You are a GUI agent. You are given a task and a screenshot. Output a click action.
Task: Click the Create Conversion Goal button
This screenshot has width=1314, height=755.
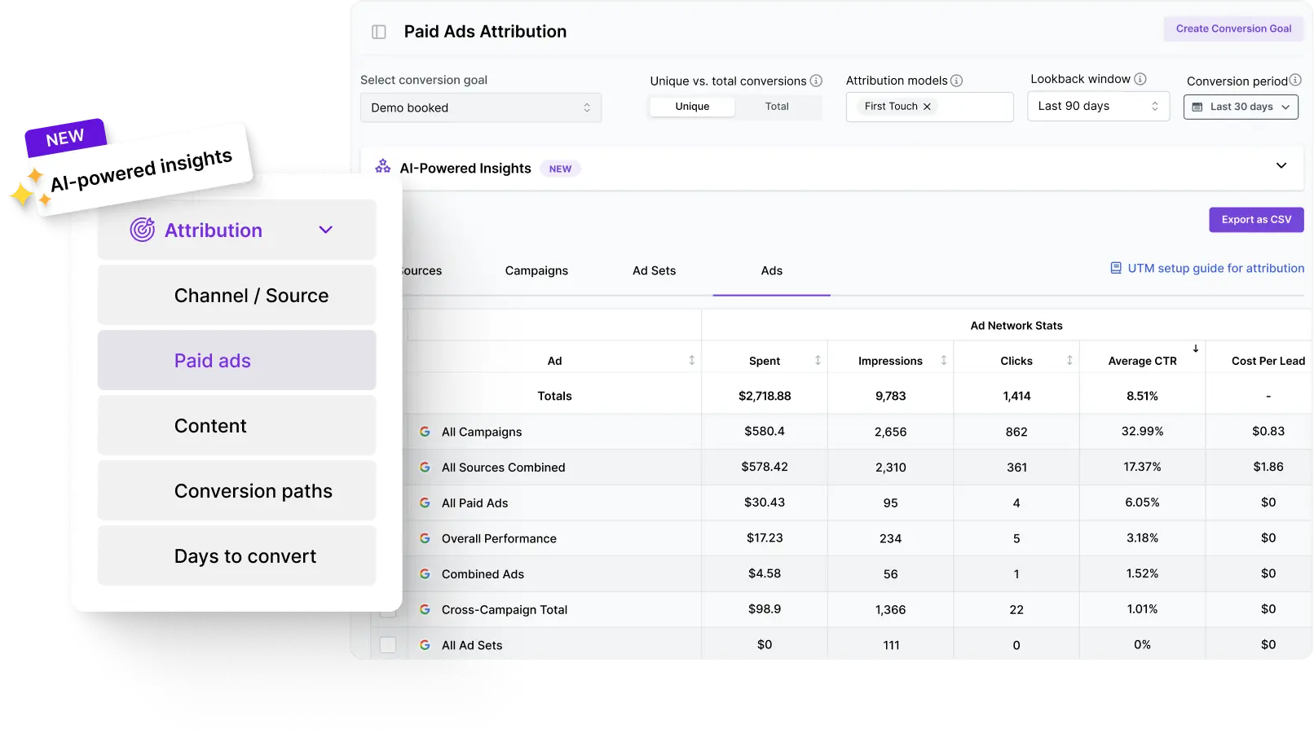click(1233, 29)
